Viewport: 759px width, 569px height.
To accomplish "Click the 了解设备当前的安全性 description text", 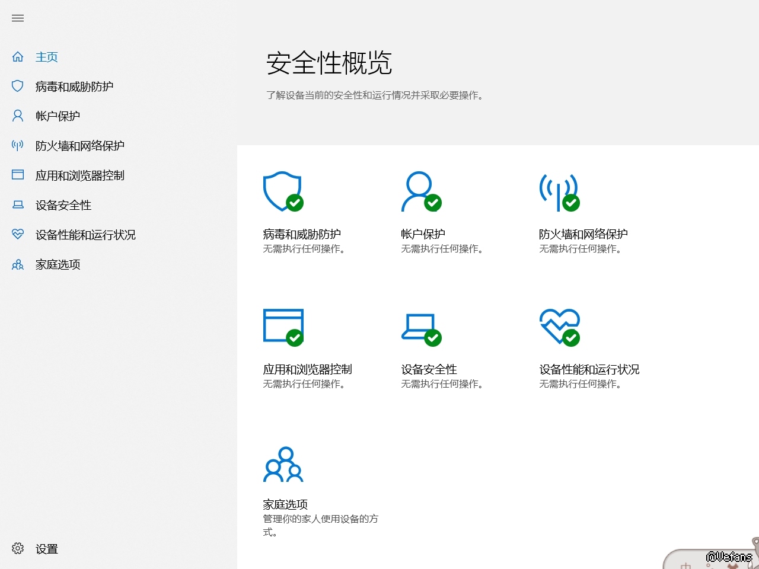I will click(x=375, y=95).
